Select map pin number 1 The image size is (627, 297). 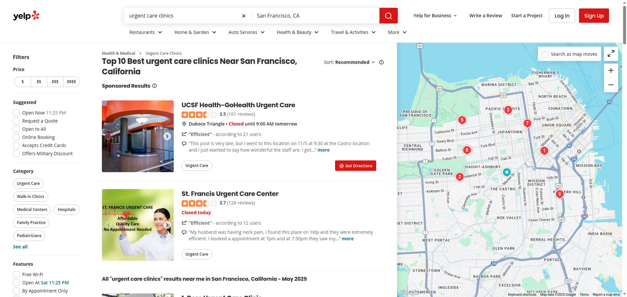pyautogui.click(x=544, y=151)
